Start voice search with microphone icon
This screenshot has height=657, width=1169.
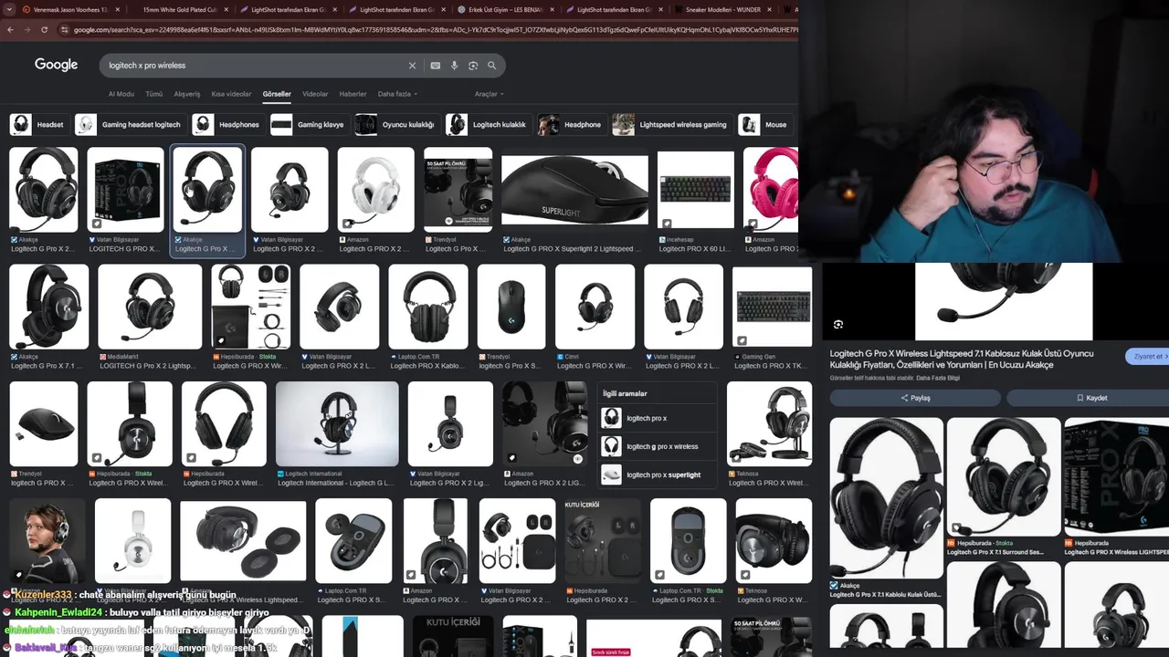point(454,66)
